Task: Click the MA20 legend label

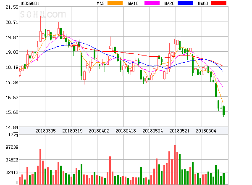Action: 169,3
